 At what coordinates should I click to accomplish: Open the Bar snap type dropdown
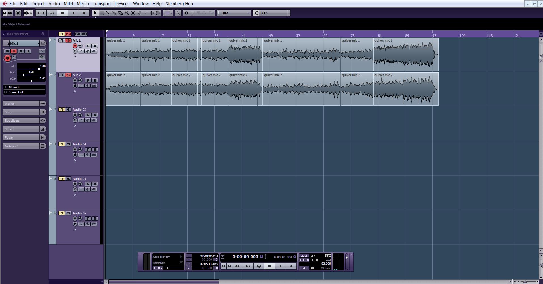(x=234, y=13)
